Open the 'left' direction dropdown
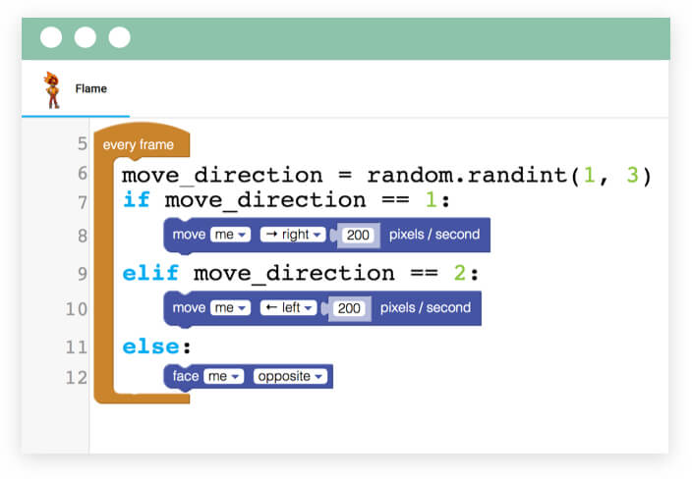The image size is (692, 479). click(x=289, y=308)
